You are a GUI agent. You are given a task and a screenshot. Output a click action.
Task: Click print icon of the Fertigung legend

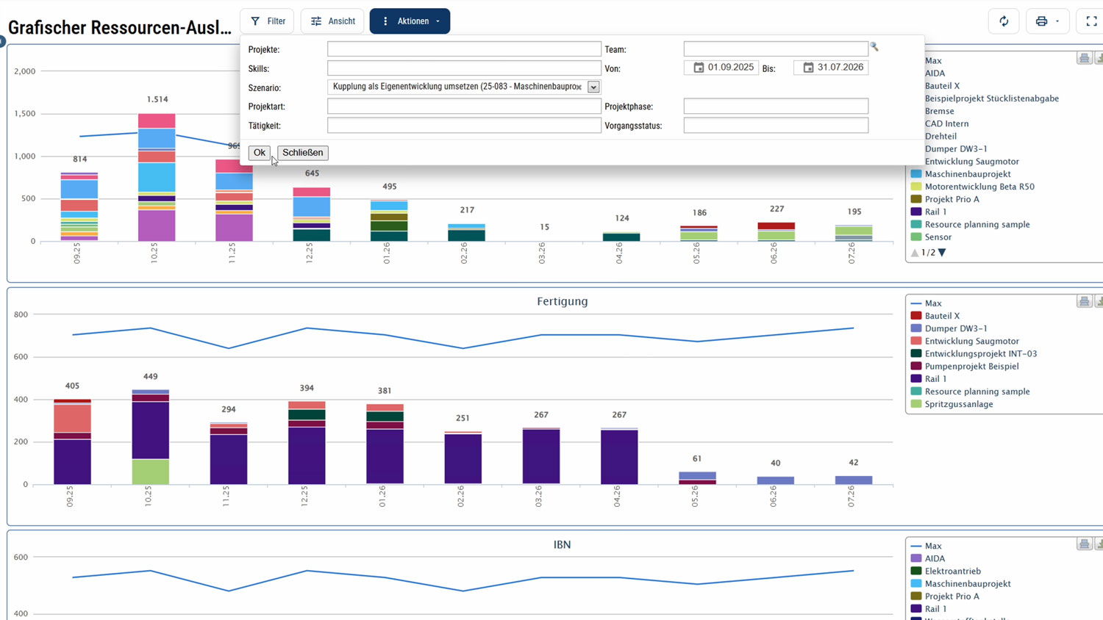click(1084, 301)
